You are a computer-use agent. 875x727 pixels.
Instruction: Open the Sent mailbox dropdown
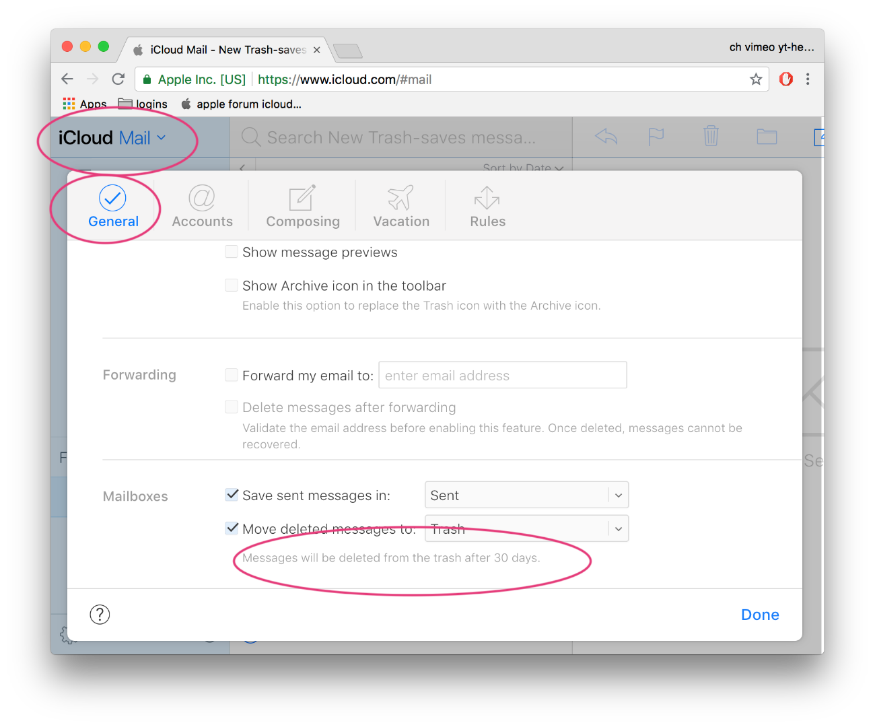(526, 495)
